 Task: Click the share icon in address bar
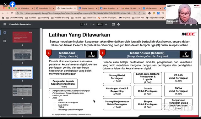click(139, 13)
